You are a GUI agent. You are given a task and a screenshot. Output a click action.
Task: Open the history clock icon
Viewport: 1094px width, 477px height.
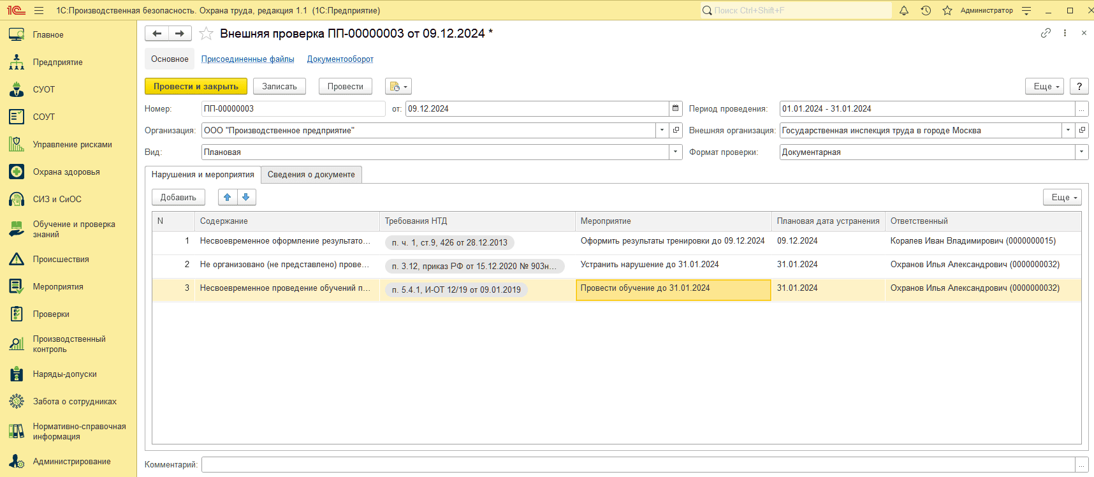click(x=926, y=10)
